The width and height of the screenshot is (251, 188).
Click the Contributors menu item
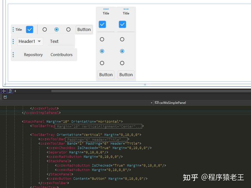pos(61,54)
